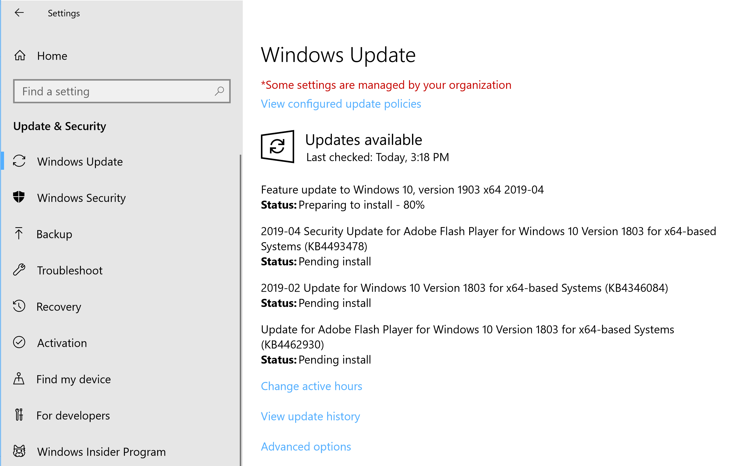Open Change active hours link
Screen dimensions: 747x466
pyautogui.click(x=311, y=386)
